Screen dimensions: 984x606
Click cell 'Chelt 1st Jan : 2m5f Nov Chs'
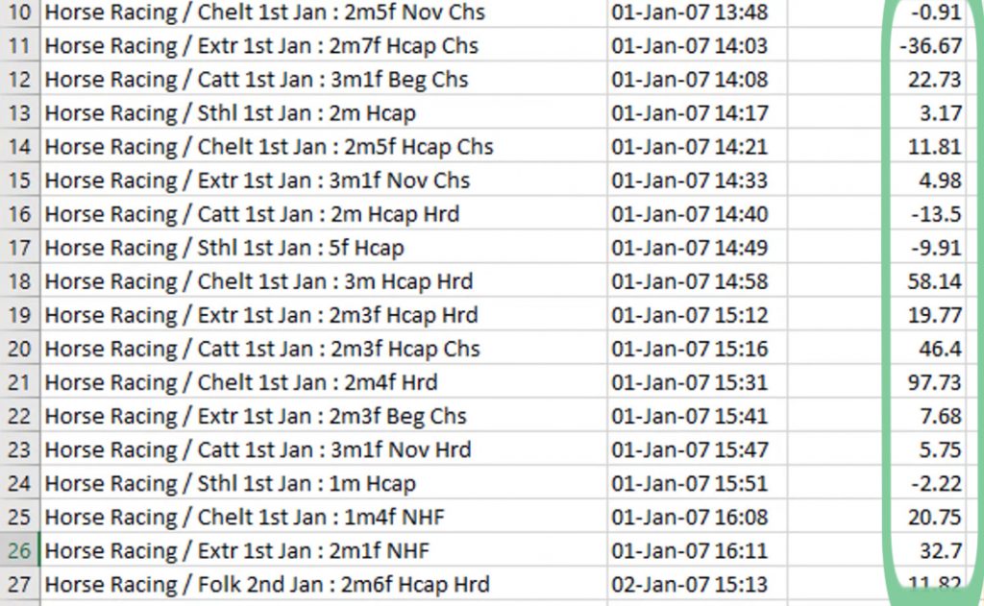(x=324, y=12)
